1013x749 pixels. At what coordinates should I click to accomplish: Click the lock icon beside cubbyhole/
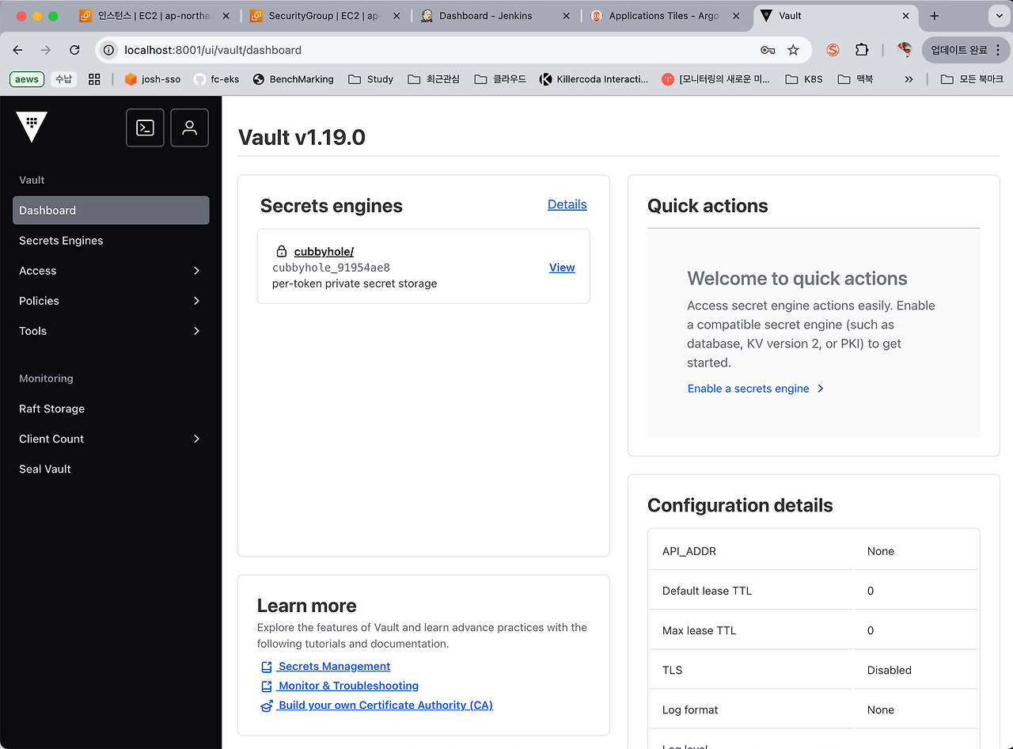pyautogui.click(x=281, y=252)
